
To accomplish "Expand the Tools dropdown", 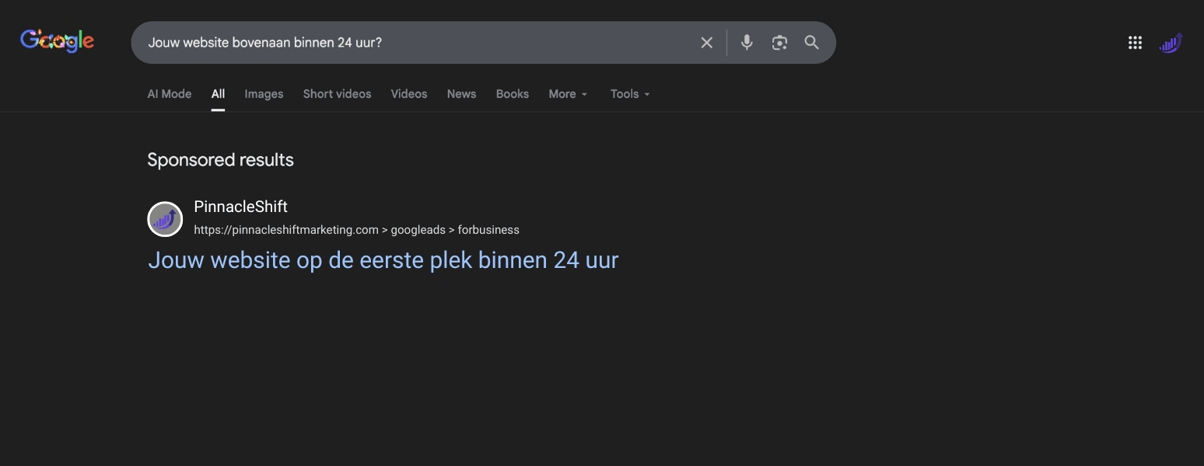I will click(630, 94).
